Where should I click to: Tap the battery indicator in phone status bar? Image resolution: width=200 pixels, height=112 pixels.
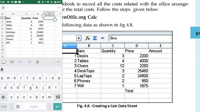pos(57,2)
